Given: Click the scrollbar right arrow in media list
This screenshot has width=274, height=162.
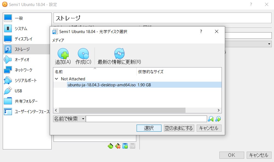Looking at the screenshot, I should (x=219, y=110).
